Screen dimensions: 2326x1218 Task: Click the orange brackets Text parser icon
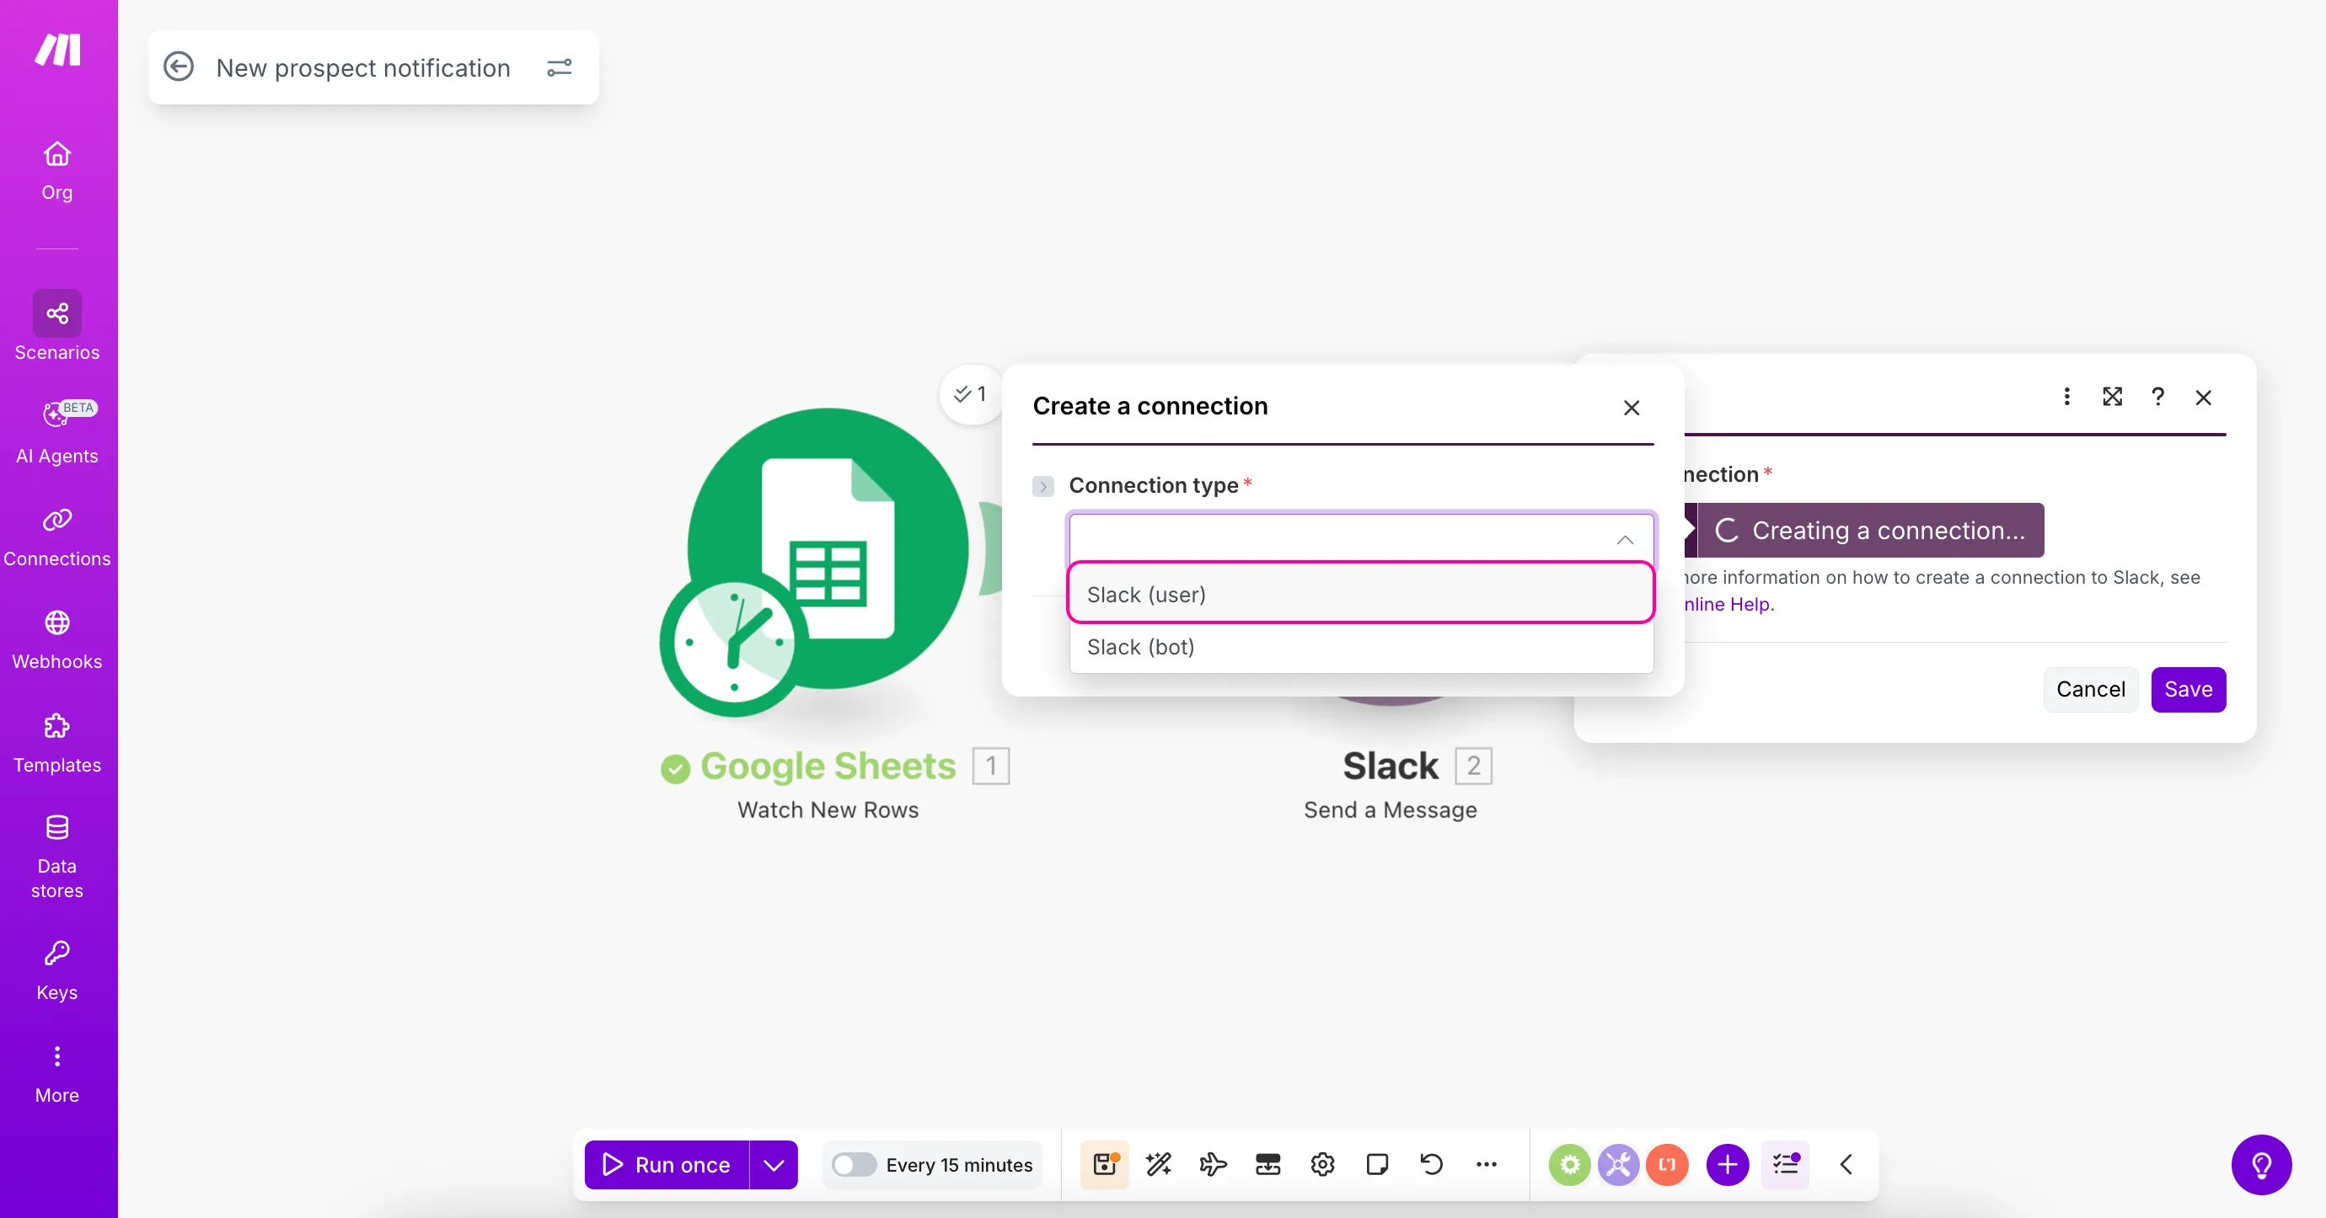(x=1667, y=1165)
